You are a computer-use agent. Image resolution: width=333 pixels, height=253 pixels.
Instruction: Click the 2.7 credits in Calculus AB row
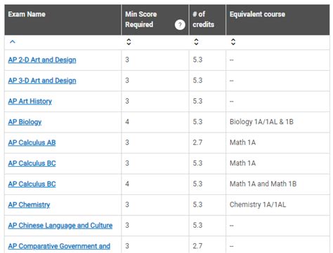(x=197, y=142)
